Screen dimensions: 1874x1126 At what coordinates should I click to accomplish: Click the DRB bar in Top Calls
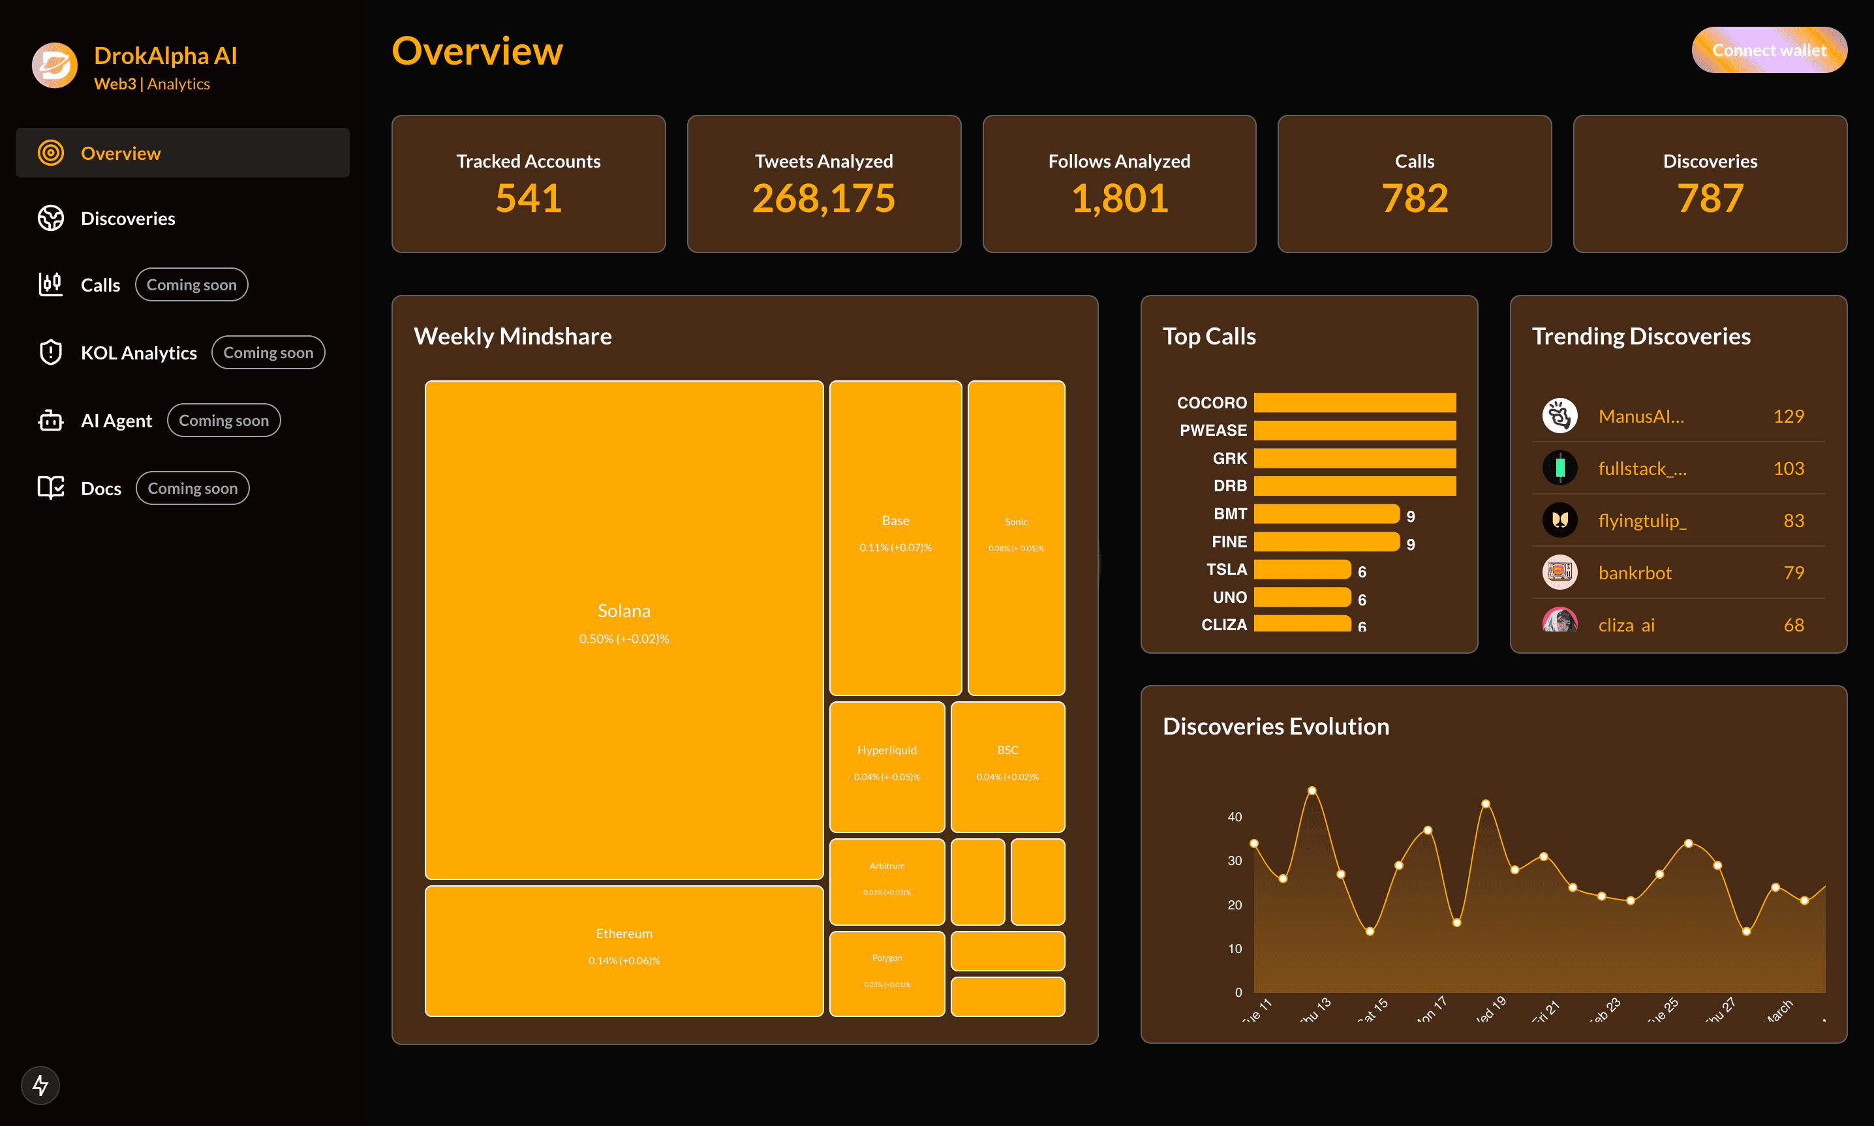point(1355,485)
